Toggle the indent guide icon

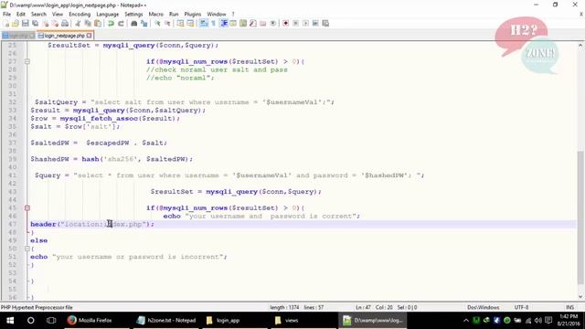coord(224,24)
